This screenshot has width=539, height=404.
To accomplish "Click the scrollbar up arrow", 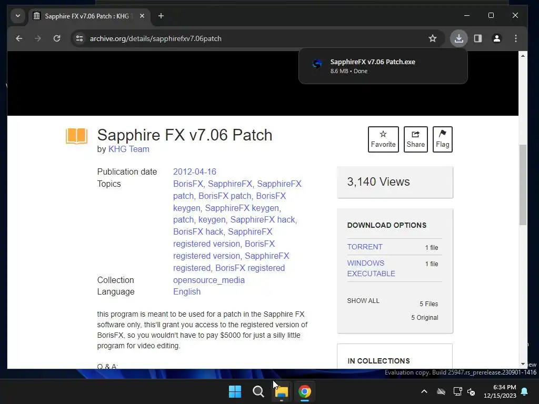I will click(x=523, y=56).
